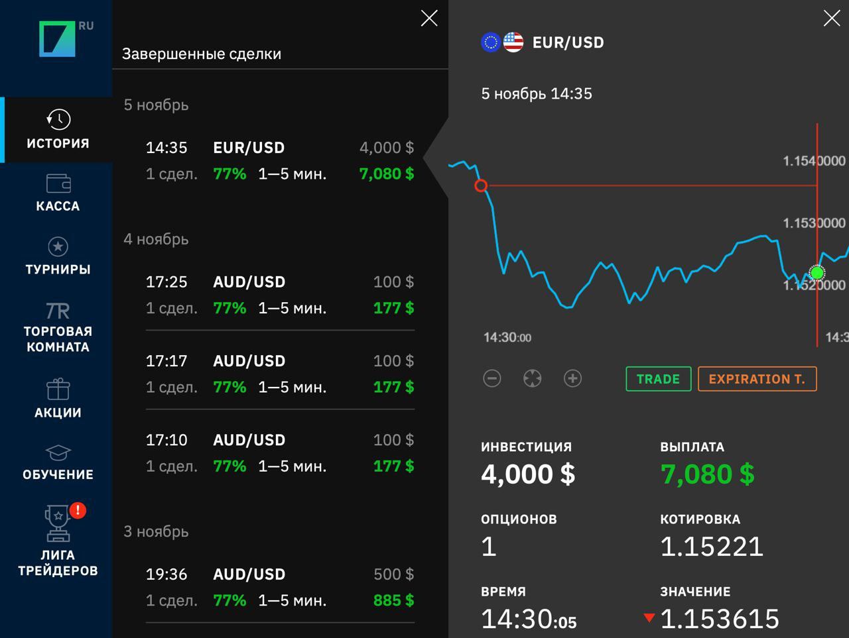The height and width of the screenshot is (638, 849).
Task: Click the red entry point marker on chart
Action: (x=482, y=186)
